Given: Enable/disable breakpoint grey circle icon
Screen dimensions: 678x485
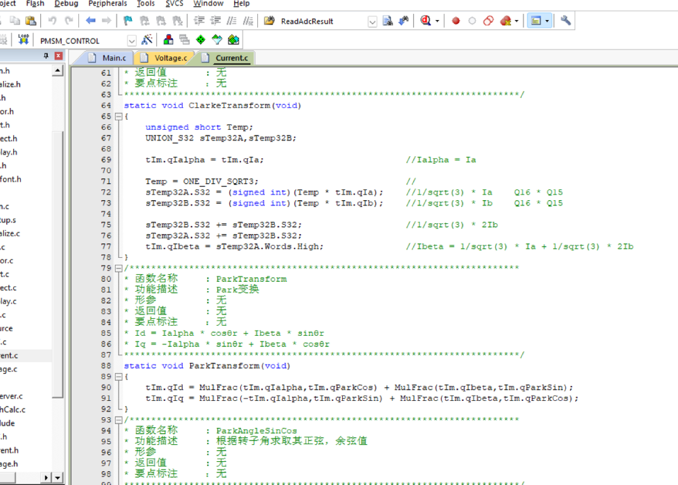Looking at the screenshot, I should (472, 21).
